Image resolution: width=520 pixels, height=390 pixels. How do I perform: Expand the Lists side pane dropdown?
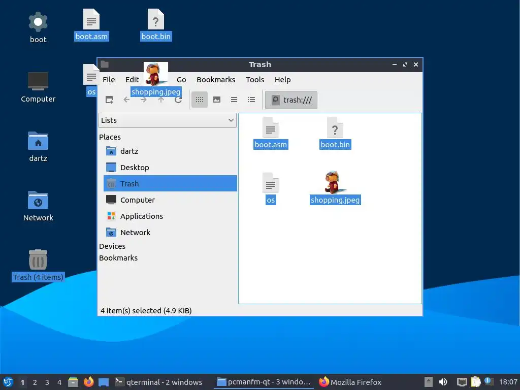pos(167,120)
